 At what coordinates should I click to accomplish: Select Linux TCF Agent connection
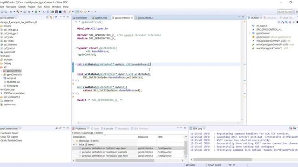pyautogui.click(x=9, y=137)
